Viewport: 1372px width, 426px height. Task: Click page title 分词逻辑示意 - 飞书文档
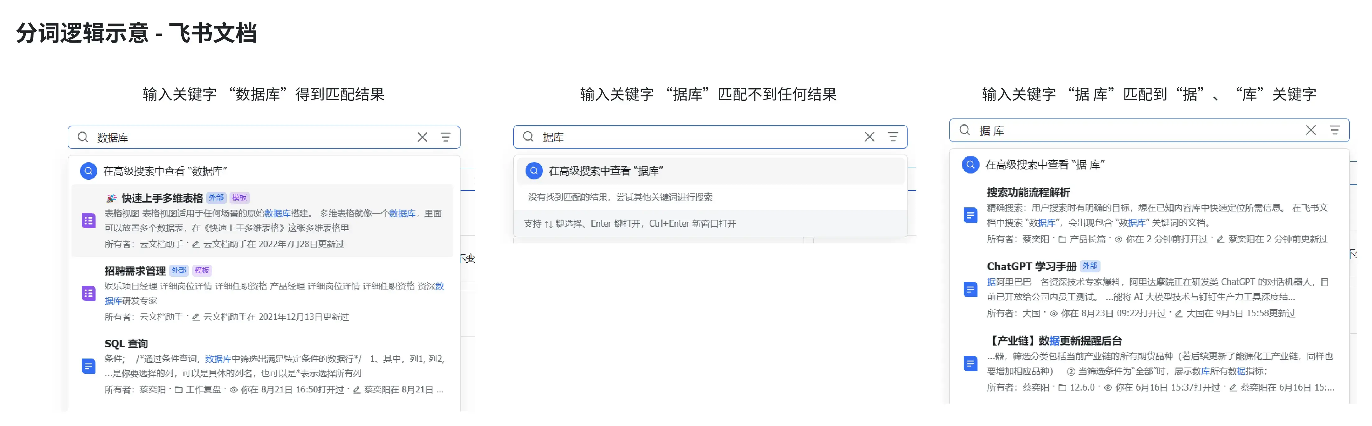136,33
